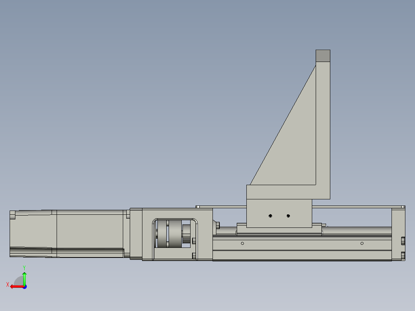This screenshot has height=311, width=415.
Task: Pick the left black hole on the carriage block
Action: click(270, 216)
